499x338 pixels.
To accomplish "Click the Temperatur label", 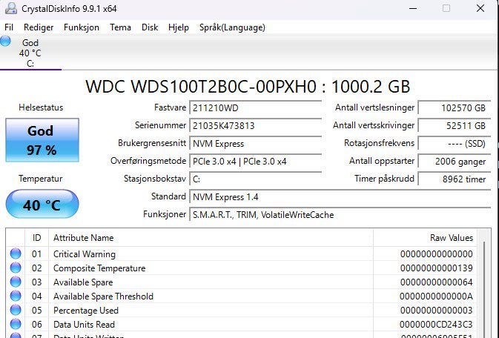I will (x=41, y=179).
